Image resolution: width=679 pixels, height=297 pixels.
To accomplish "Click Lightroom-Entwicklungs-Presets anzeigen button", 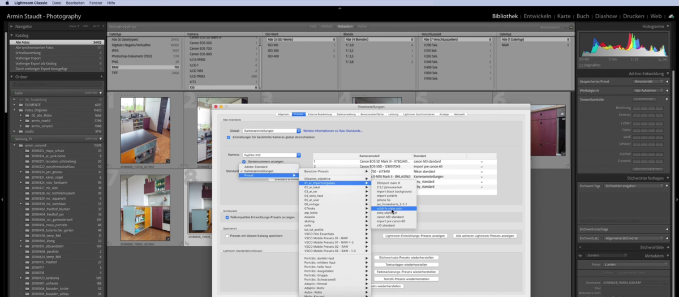I will click(x=415, y=236).
